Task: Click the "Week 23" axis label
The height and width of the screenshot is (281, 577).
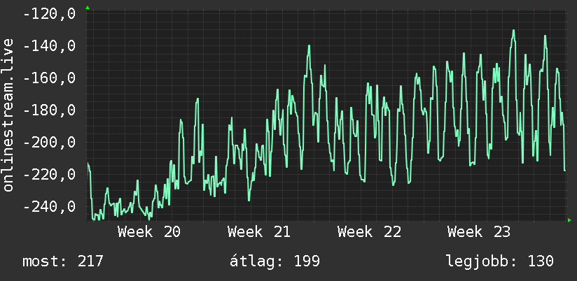Action: click(479, 232)
